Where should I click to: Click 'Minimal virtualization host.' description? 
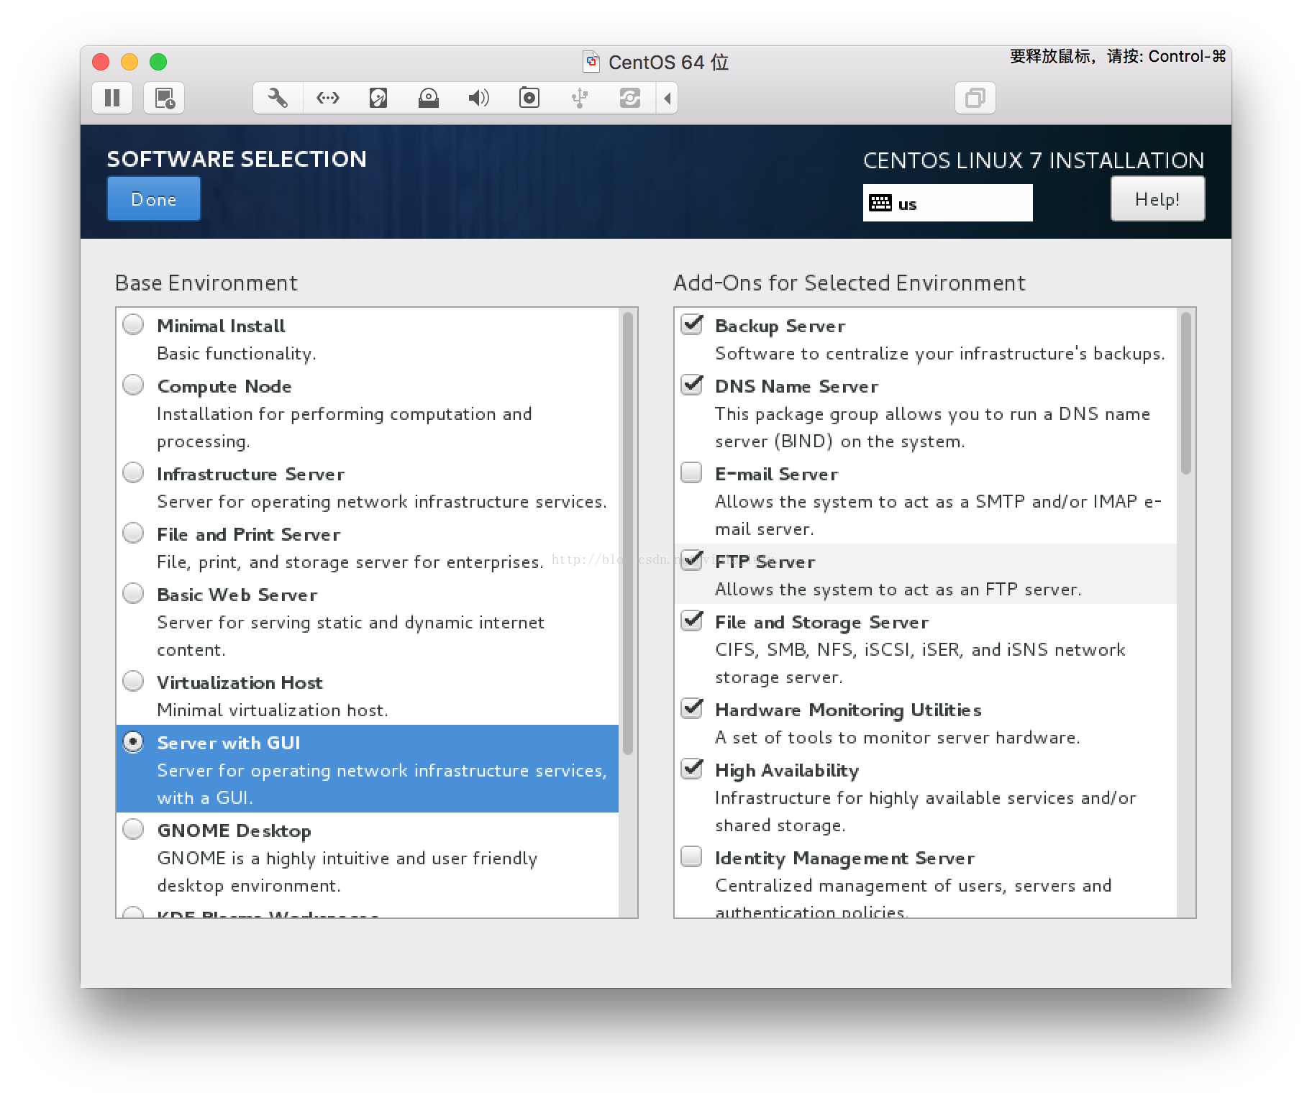click(273, 710)
